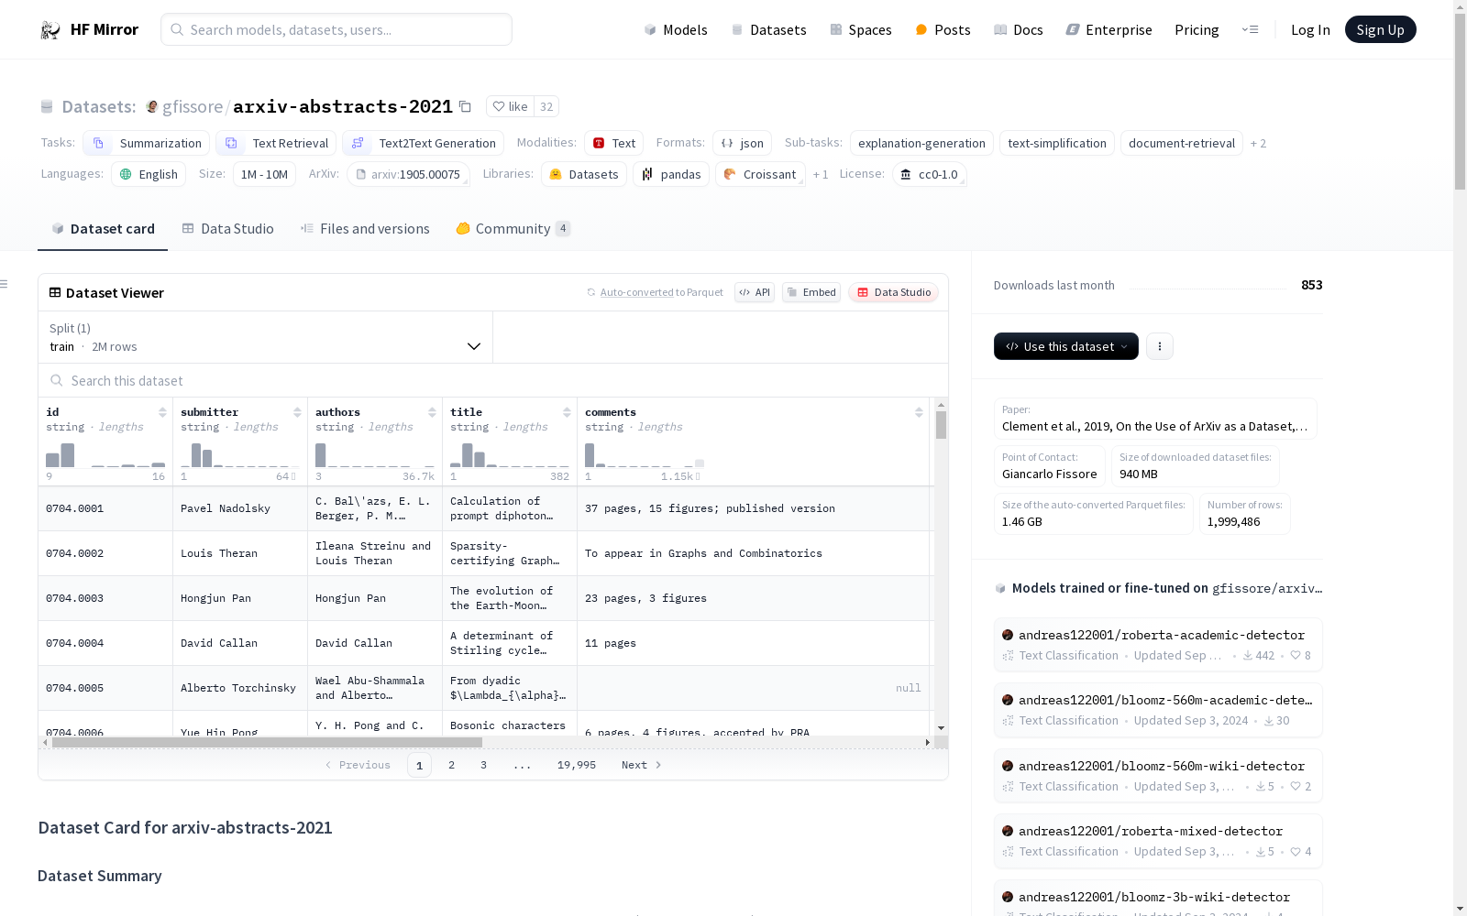Go to Datasets in the top navigation
The image size is (1467, 916).
768,29
